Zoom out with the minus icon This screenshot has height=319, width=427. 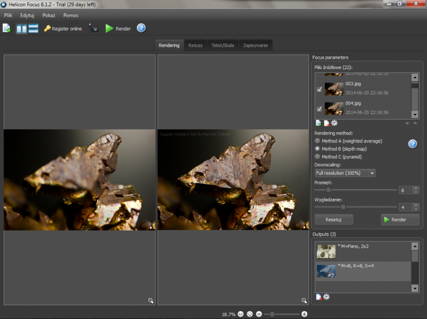(x=259, y=314)
